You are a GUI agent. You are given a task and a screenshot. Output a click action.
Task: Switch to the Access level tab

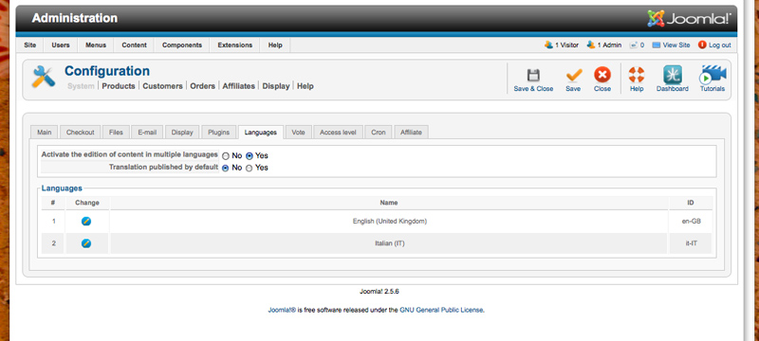(x=338, y=133)
